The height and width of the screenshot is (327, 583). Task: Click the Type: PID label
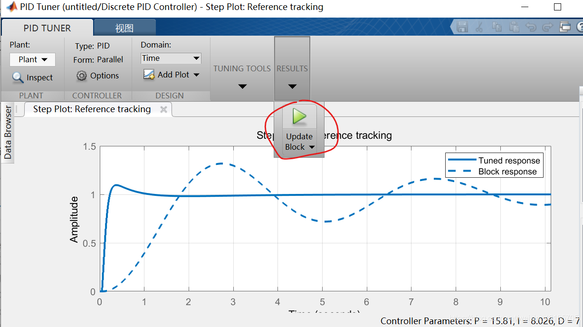[x=93, y=46]
